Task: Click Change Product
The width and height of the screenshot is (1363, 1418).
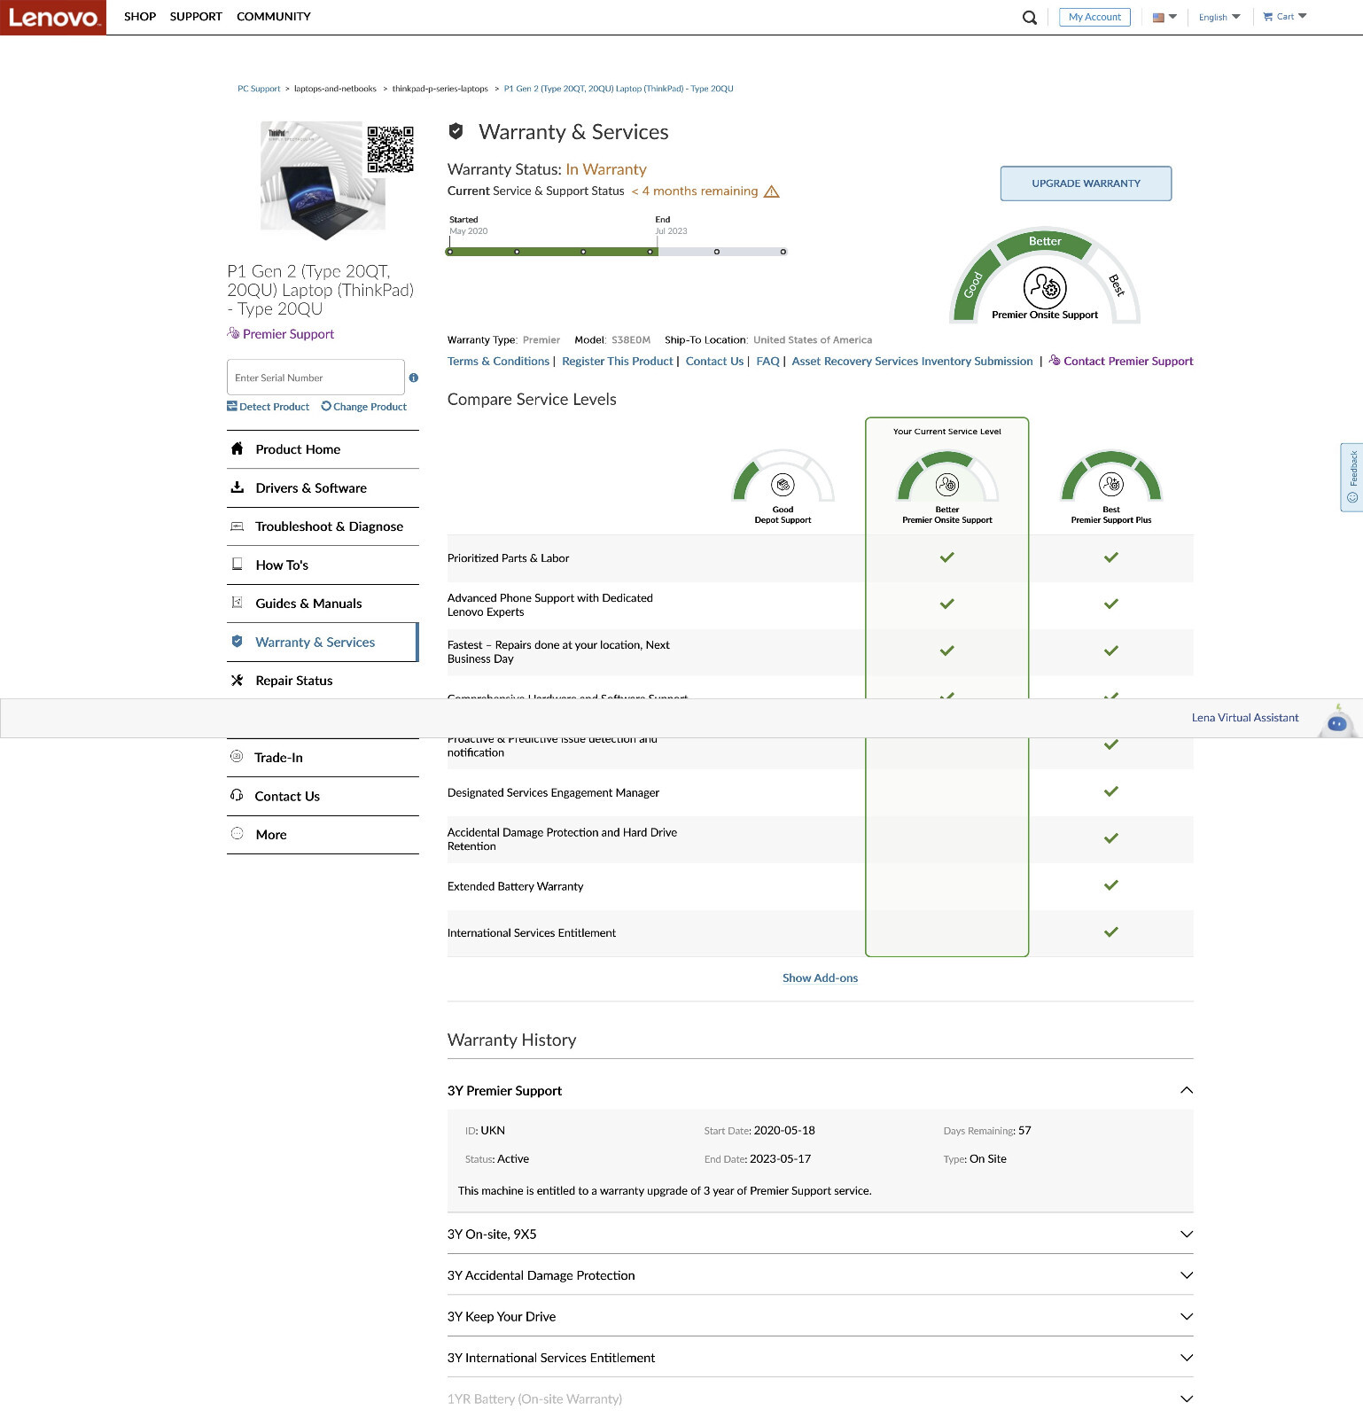Action: 364,407
